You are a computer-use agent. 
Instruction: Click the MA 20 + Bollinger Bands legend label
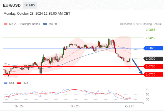[24, 24]
